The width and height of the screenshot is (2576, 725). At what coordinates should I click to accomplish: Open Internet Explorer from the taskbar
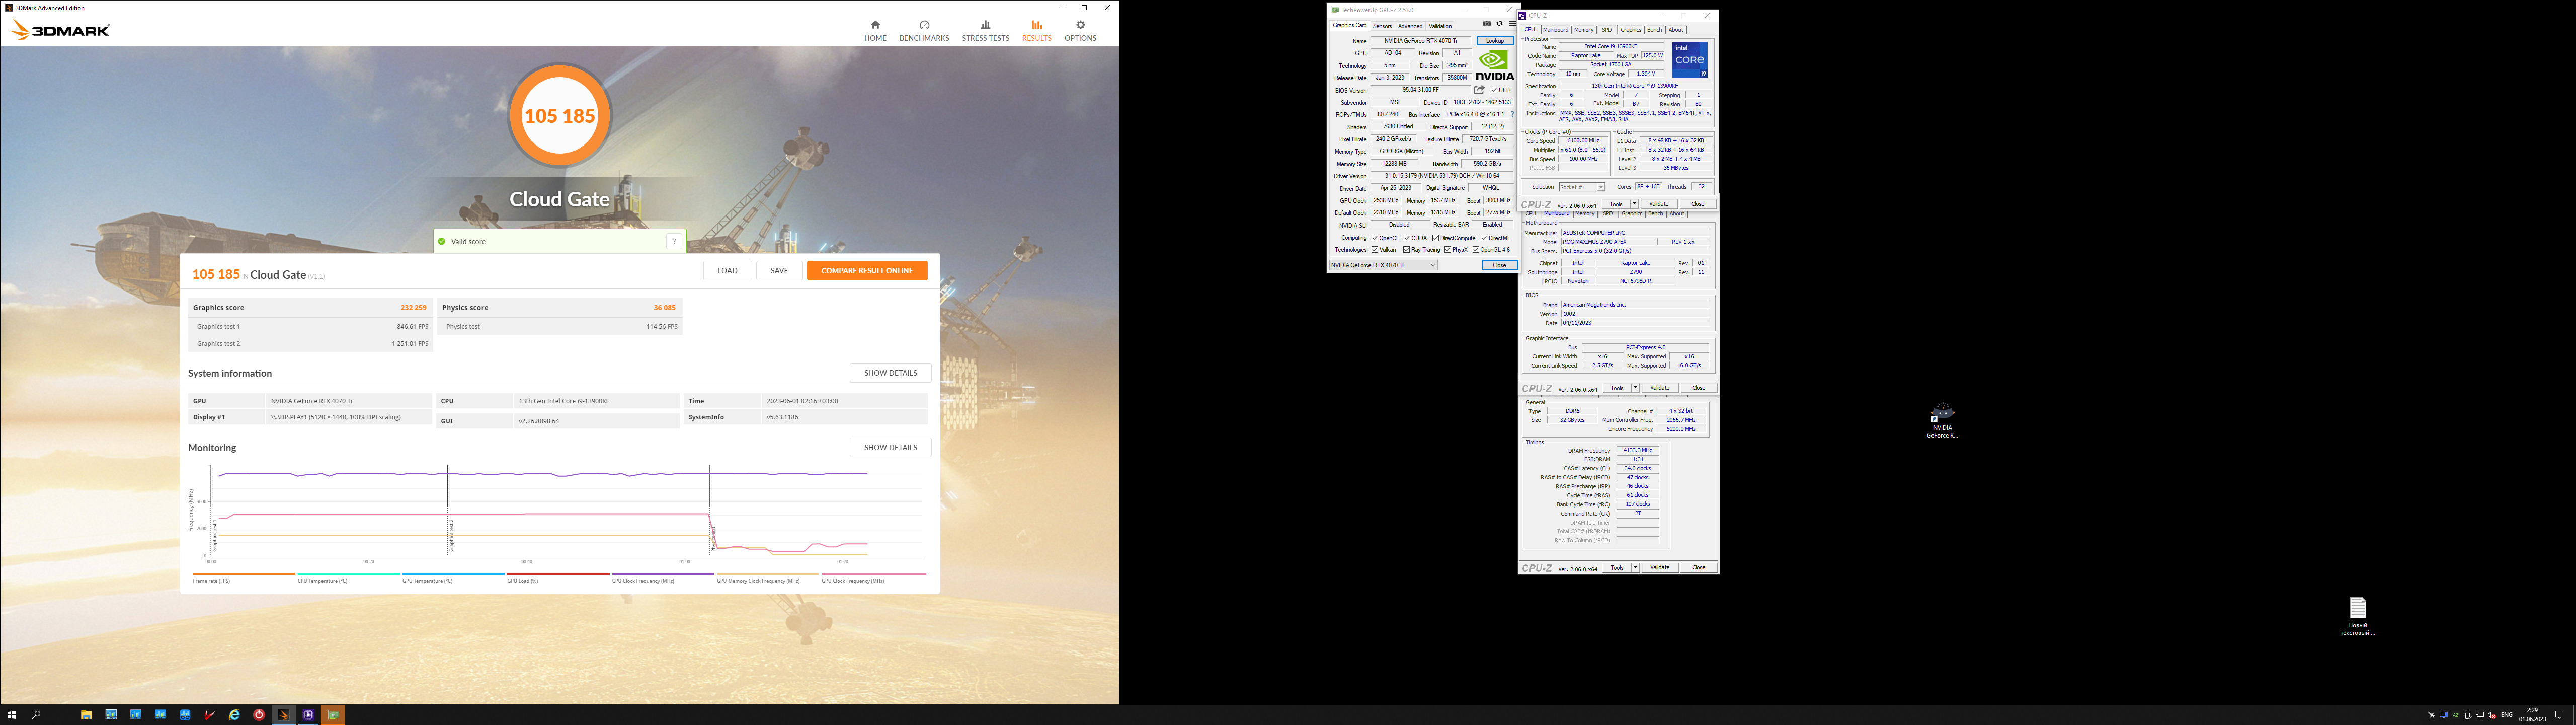(x=234, y=715)
